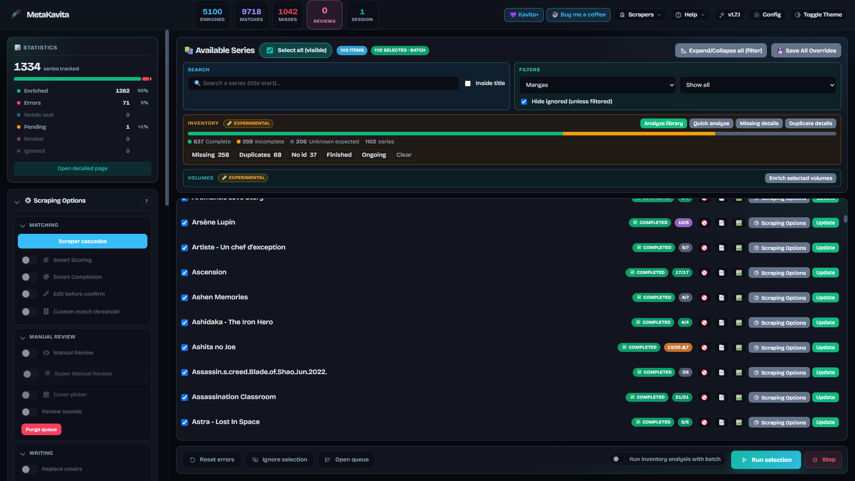Open the document icon for Ascension row

721,273
